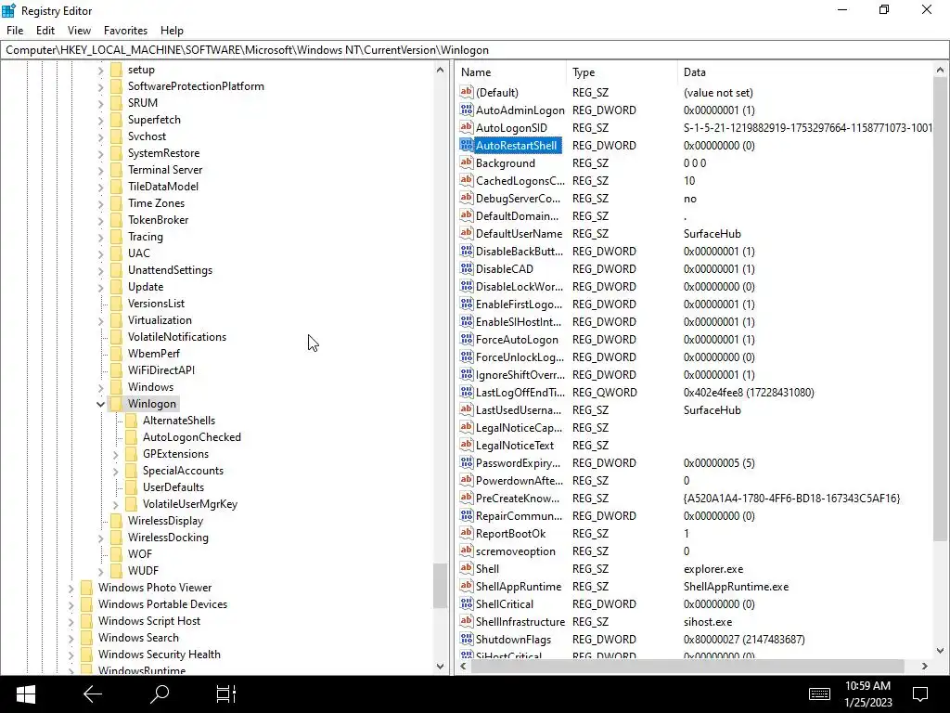Select the Windows Security Health key
Viewport: 950px width, 713px height.
click(160, 655)
